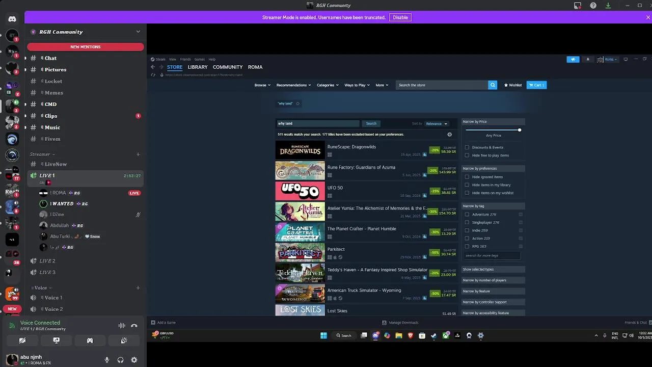The width and height of the screenshot is (652, 367).
Task: Check the Indie tag filter
Action: [467, 230]
